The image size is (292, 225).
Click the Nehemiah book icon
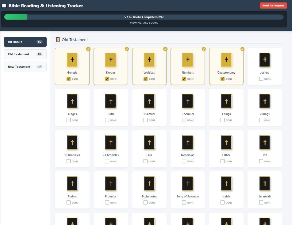[188, 142]
